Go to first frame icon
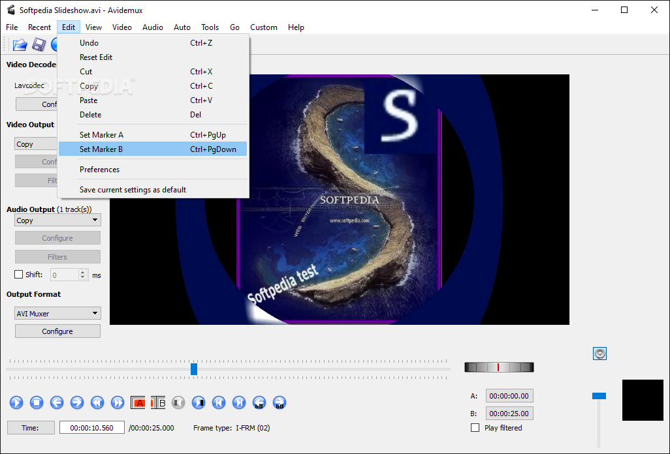The image size is (670, 454). tap(219, 402)
